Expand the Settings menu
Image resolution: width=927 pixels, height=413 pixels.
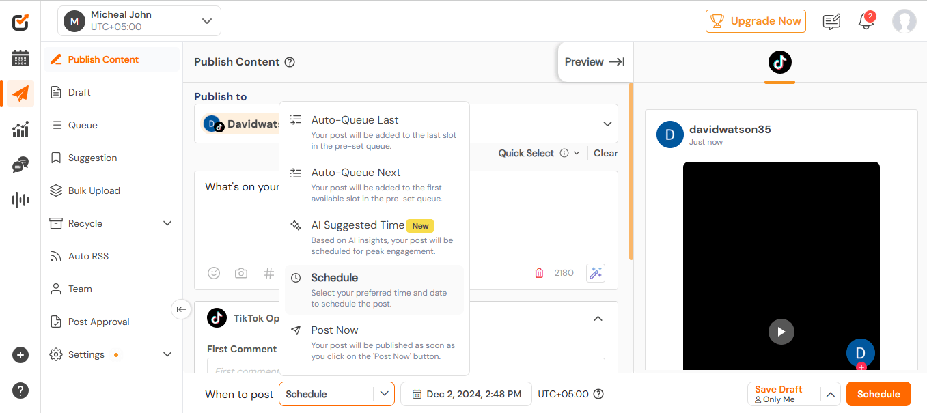167,354
